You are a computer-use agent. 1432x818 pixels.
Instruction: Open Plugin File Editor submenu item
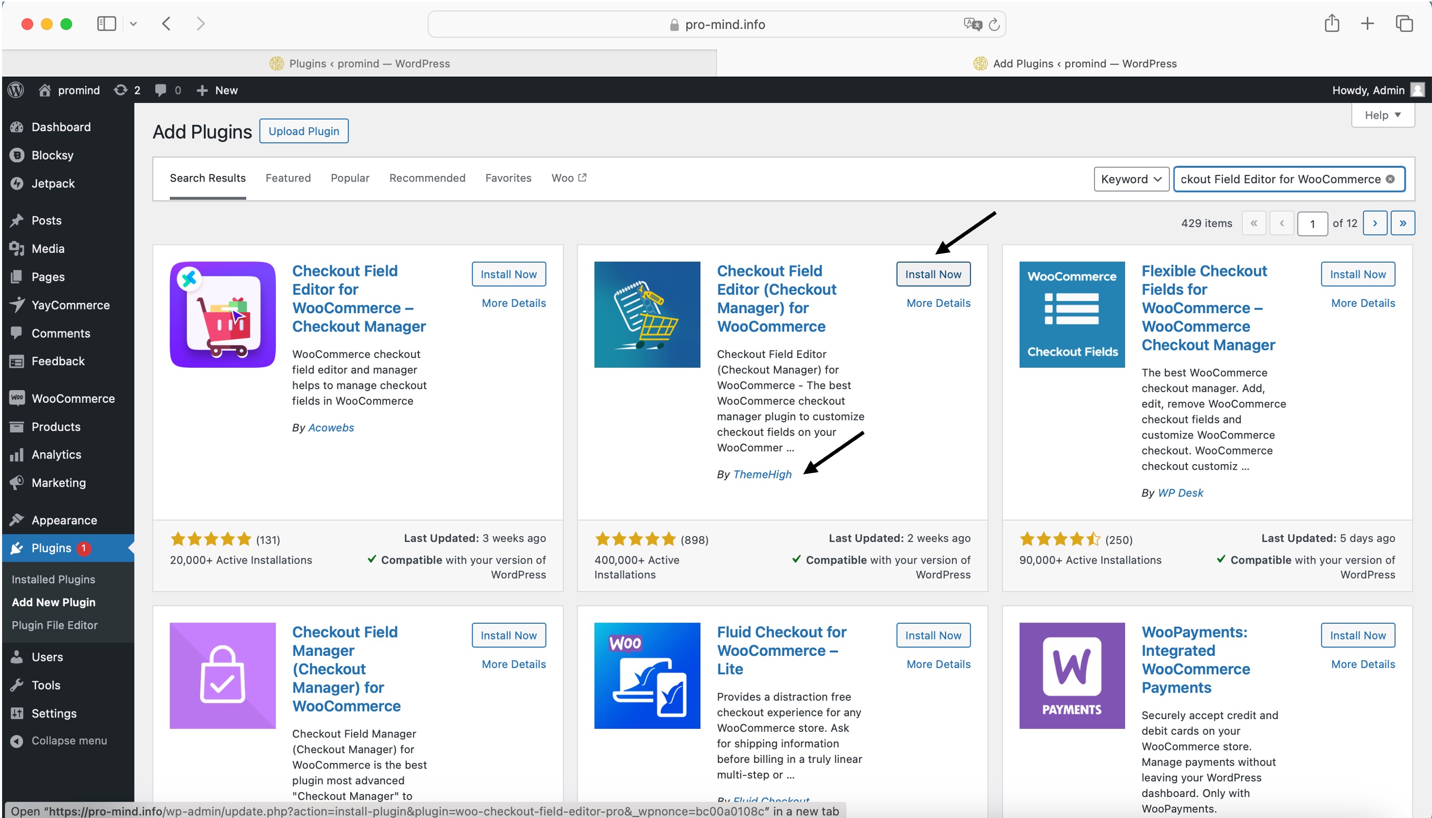[55, 625]
